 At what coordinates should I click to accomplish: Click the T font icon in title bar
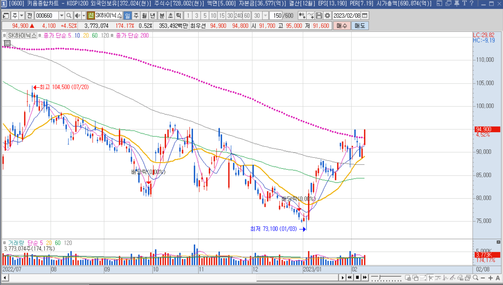pos(464,4)
